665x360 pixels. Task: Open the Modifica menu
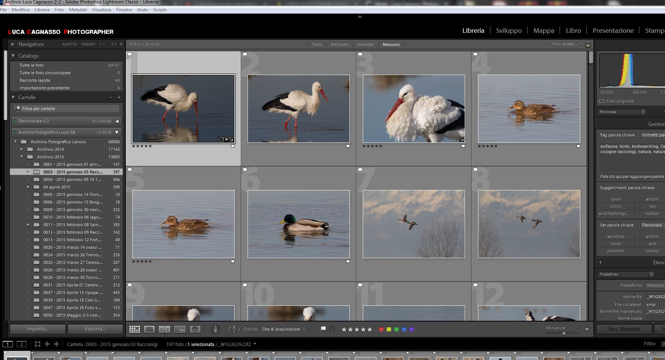20,10
